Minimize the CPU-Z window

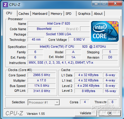(x=96, y=4)
